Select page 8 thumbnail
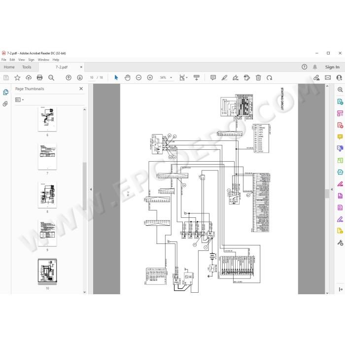 click(x=47, y=195)
